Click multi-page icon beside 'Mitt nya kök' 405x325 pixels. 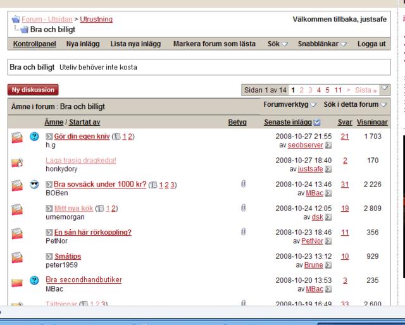tap(99, 209)
